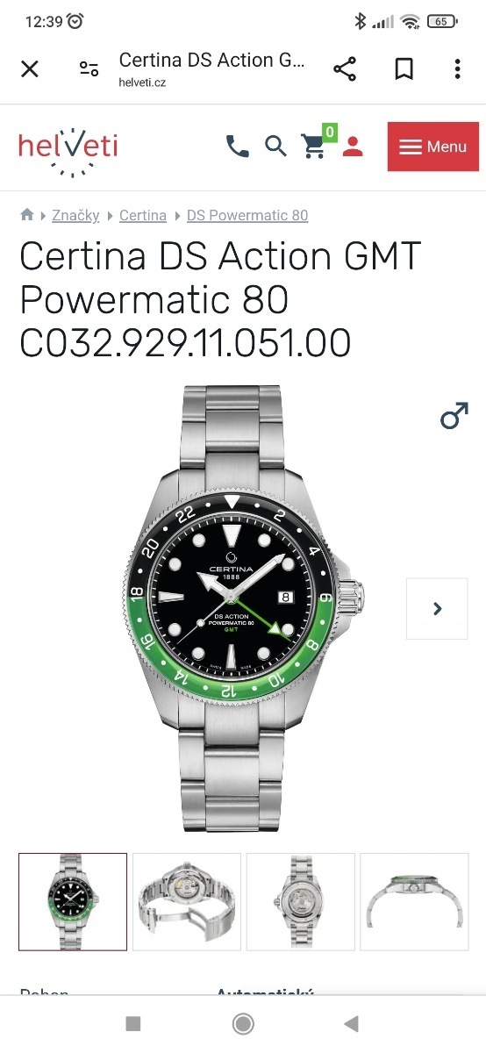Tap the phone contact icon
The width and height of the screenshot is (486, 1053).
237,147
